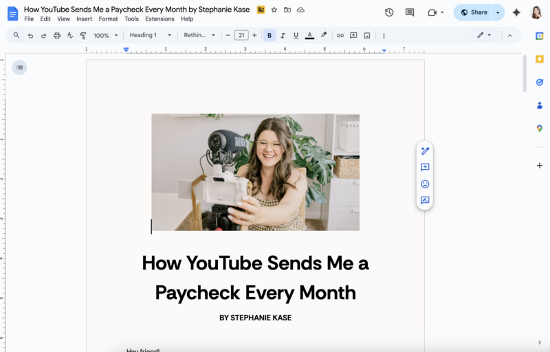Add an emoji reaction
This screenshot has height=352, width=550.
[425, 184]
